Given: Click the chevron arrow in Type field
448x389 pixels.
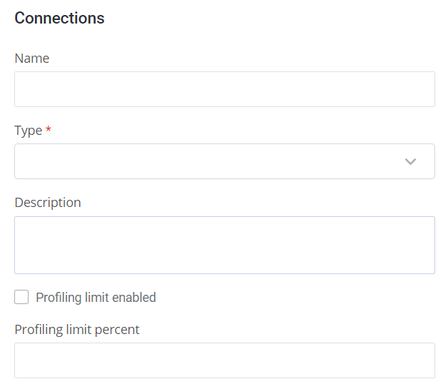Looking at the screenshot, I should point(410,161).
